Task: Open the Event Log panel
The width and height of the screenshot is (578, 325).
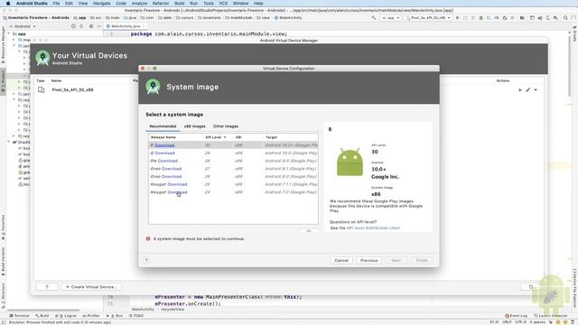Action: point(516,316)
